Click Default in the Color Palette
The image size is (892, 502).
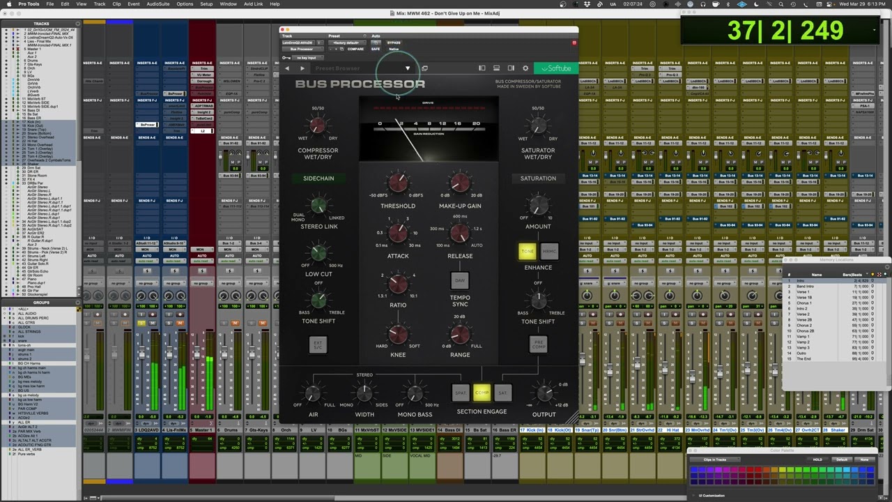pos(843,459)
